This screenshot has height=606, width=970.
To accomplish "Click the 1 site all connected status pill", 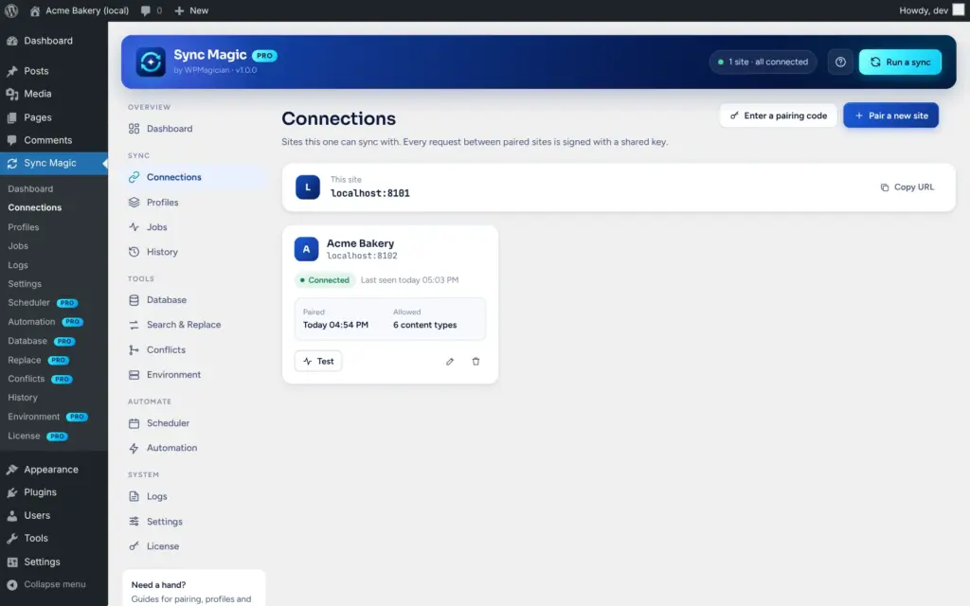I will point(763,62).
